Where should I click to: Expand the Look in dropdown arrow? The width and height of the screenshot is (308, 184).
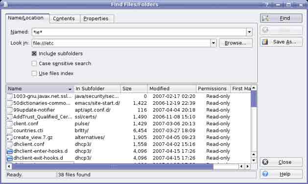213,43
